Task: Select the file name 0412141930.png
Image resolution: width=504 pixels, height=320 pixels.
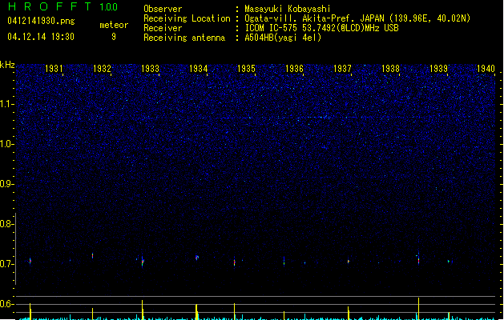Action: 41,21
